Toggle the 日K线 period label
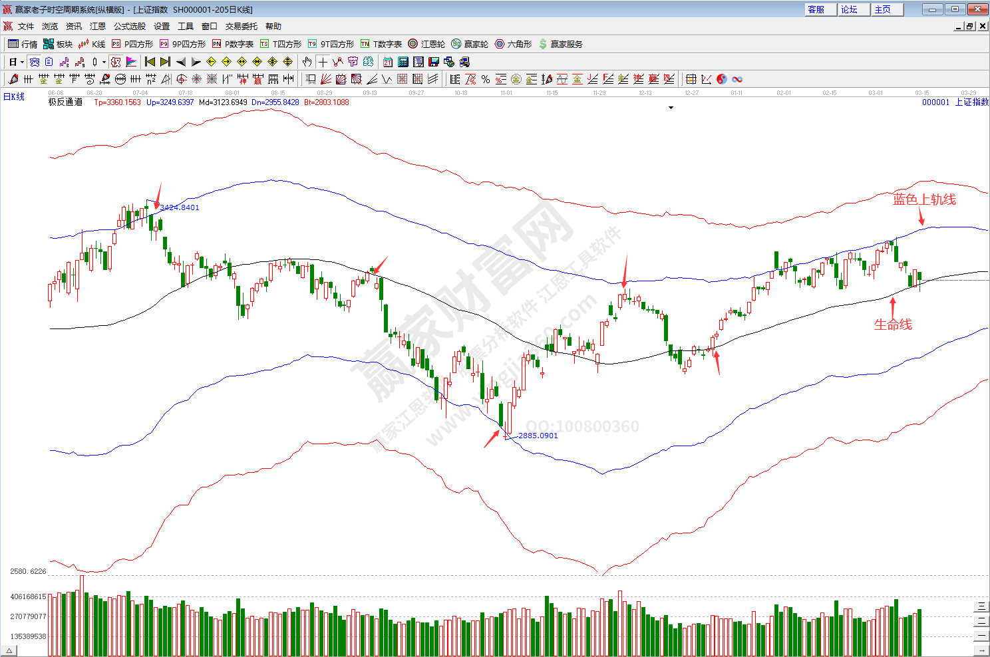The height and width of the screenshot is (657, 990). tap(14, 97)
